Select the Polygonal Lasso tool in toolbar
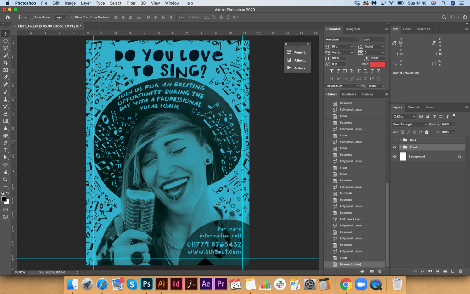The image size is (470, 294). tap(6, 48)
